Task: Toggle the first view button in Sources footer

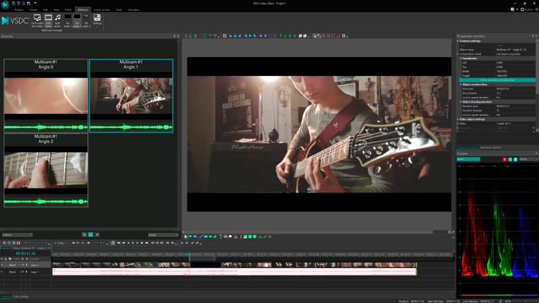Action: [x=84, y=234]
